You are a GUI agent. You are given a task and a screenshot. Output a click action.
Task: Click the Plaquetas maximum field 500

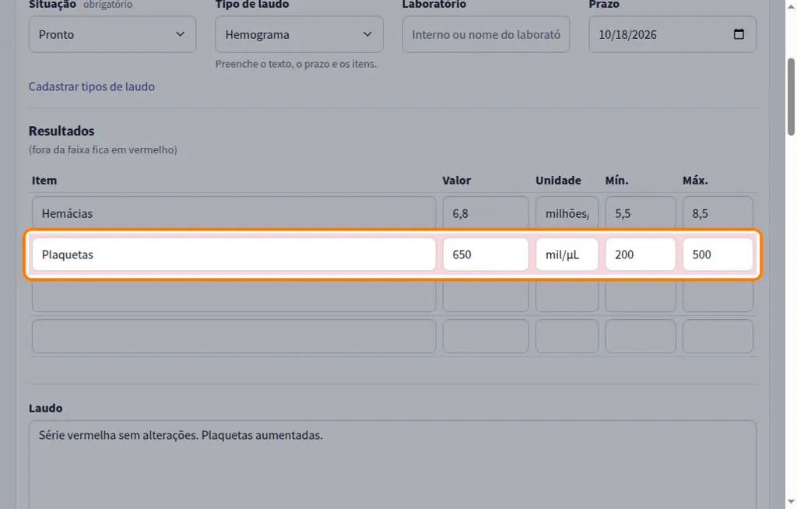click(718, 254)
